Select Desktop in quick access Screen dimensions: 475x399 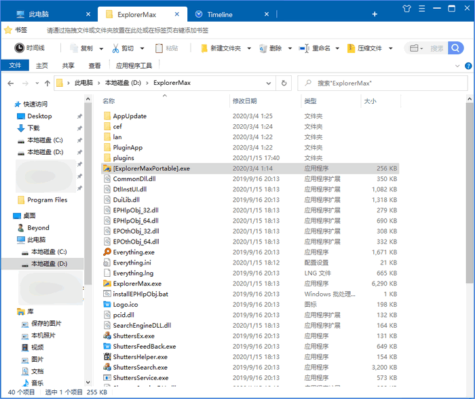[x=39, y=116]
